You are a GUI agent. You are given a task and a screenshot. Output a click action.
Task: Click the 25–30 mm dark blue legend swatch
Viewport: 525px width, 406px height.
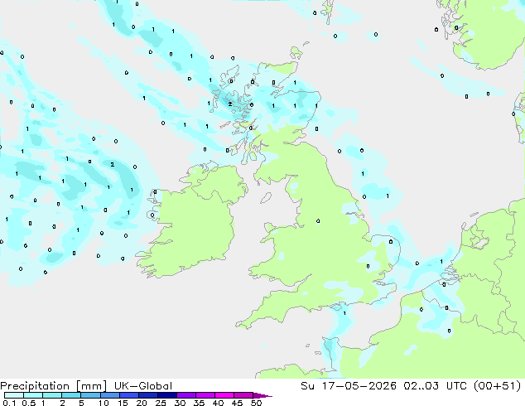pyautogui.click(x=166, y=395)
